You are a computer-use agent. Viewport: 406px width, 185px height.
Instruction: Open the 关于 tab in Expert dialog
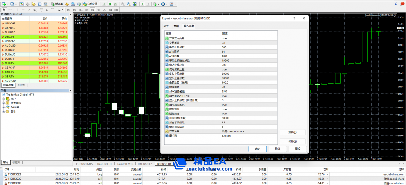point(166,26)
